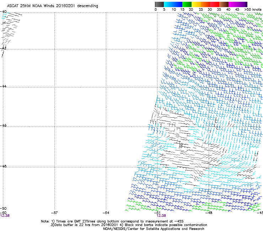Screen dimensions: 263x231
Task: Click the '-44' latitude axis label
Action: 3,86
